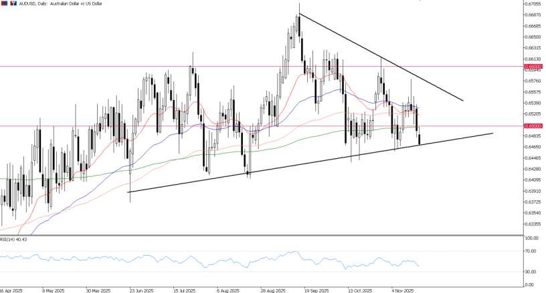Select the chart title 'AUDUSD, Daily'
Screen dimensions: 546x293
(x=32, y=3)
